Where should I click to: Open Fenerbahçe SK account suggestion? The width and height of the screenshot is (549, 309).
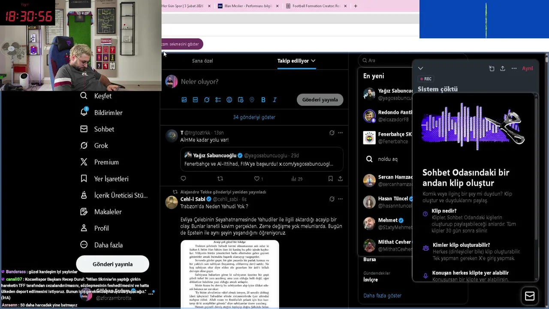(387, 137)
